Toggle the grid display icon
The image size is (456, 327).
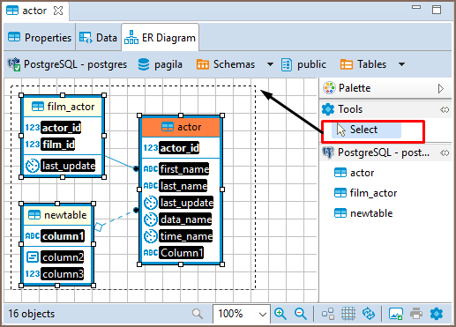coord(348,314)
